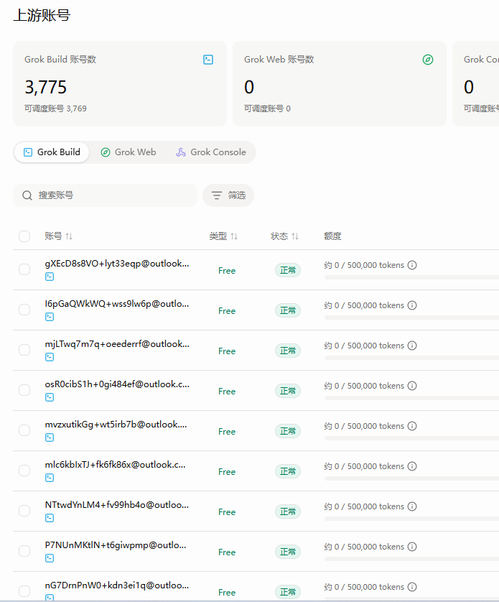Click 正常 status badge for mjLTwq7m7q row

(x=288, y=351)
